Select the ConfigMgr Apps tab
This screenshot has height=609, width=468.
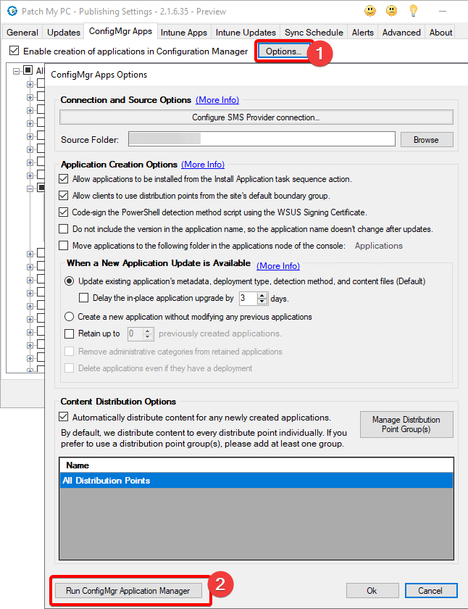(x=120, y=31)
